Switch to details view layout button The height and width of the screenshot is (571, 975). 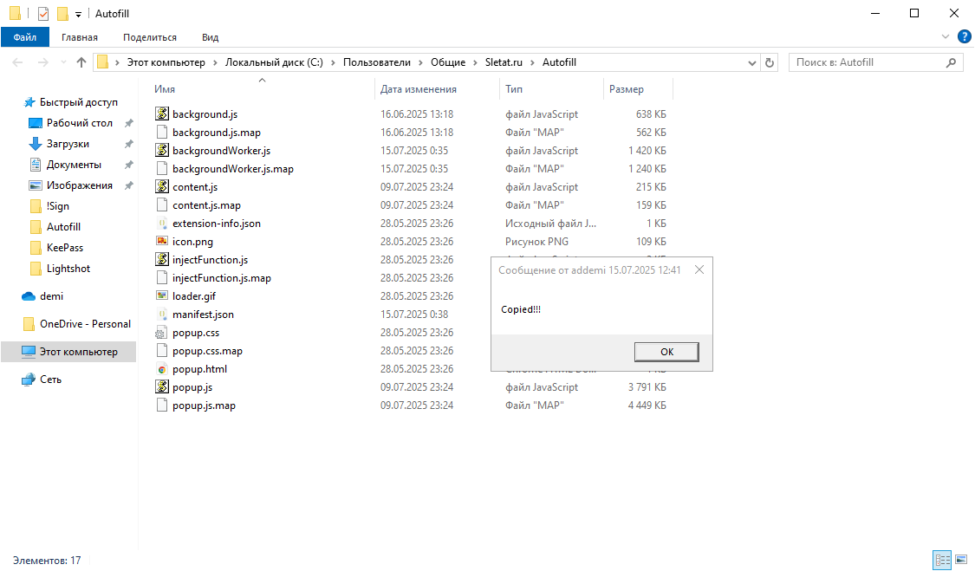click(941, 561)
